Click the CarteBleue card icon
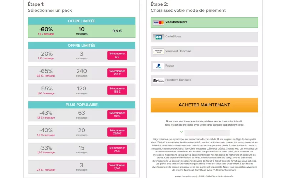286x178 pixels. pos(158,37)
